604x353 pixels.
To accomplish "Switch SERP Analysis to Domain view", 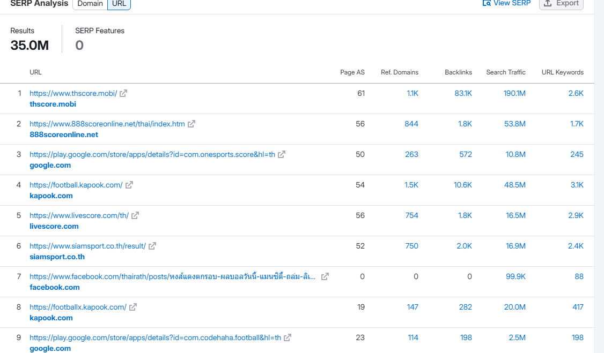I will click(x=90, y=4).
